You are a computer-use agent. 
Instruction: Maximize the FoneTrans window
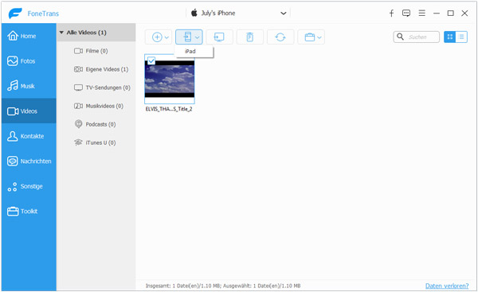[450, 13]
